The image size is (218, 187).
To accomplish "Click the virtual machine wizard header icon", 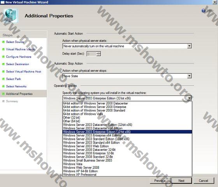I will (x=11, y=16).
